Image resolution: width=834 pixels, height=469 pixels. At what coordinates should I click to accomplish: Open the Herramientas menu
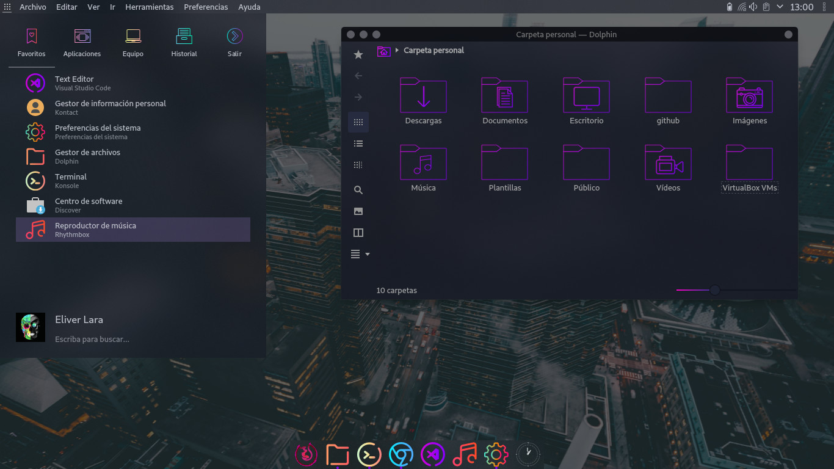click(x=149, y=7)
